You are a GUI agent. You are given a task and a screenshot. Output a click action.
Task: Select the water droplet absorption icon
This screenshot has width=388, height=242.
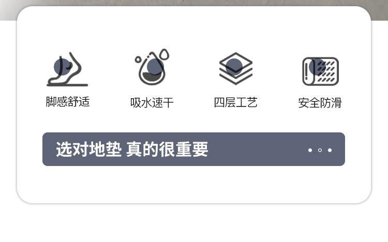(152, 67)
